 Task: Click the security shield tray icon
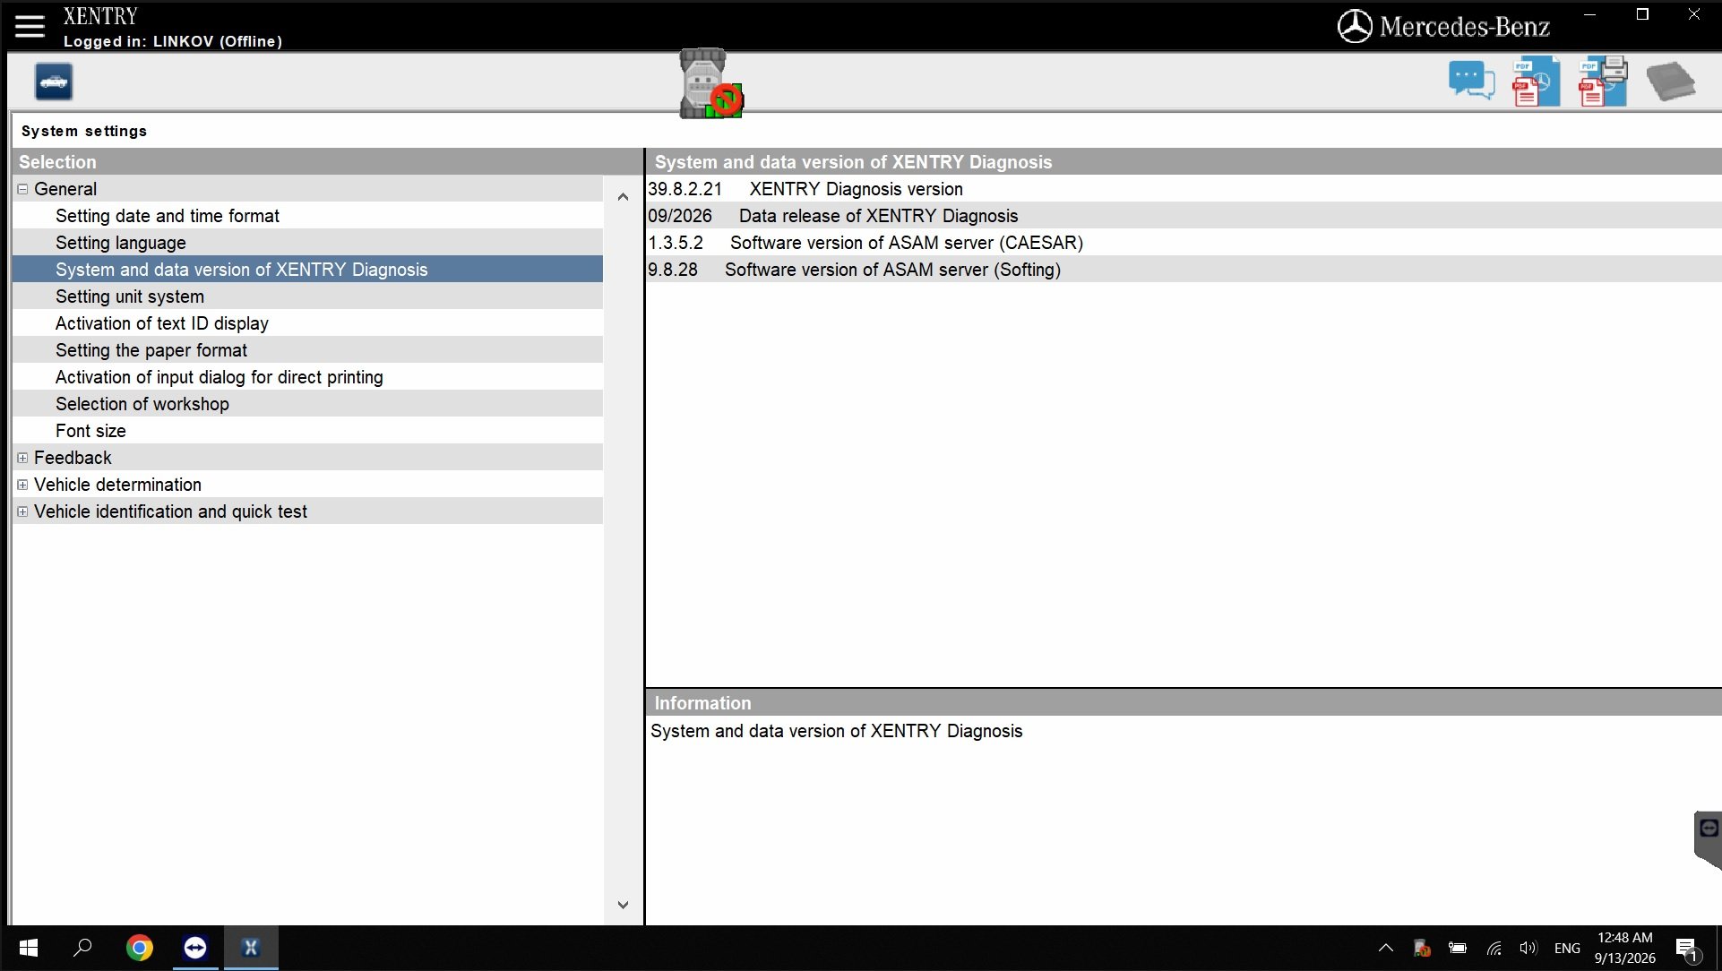pyautogui.click(x=1422, y=948)
